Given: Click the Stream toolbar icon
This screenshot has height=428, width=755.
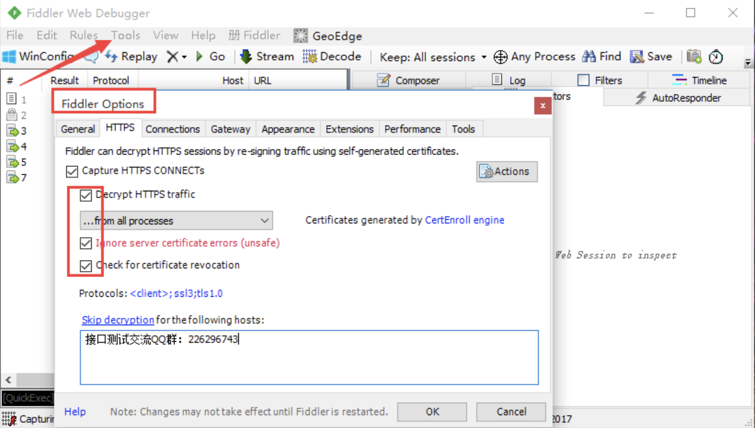Looking at the screenshot, I should pos(246,57).
